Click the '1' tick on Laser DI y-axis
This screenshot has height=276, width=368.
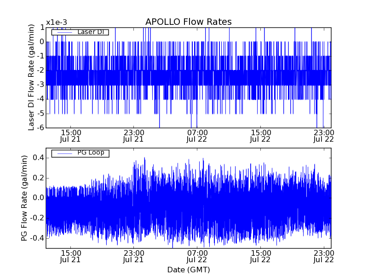(42, 28)
